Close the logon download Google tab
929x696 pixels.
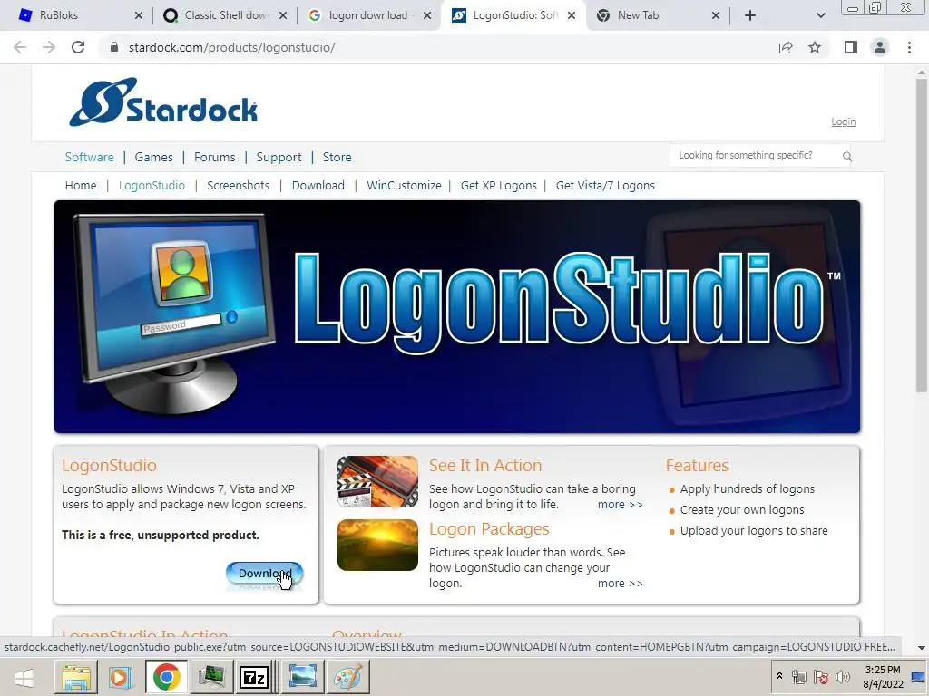click(x=427, y=16)
